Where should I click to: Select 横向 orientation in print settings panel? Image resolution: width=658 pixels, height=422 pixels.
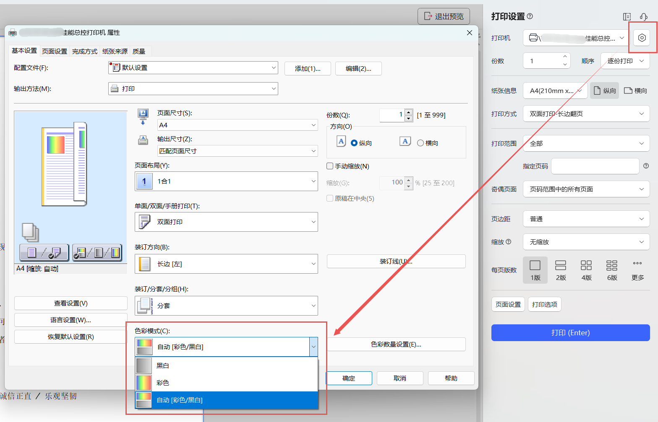click(635, 91)
